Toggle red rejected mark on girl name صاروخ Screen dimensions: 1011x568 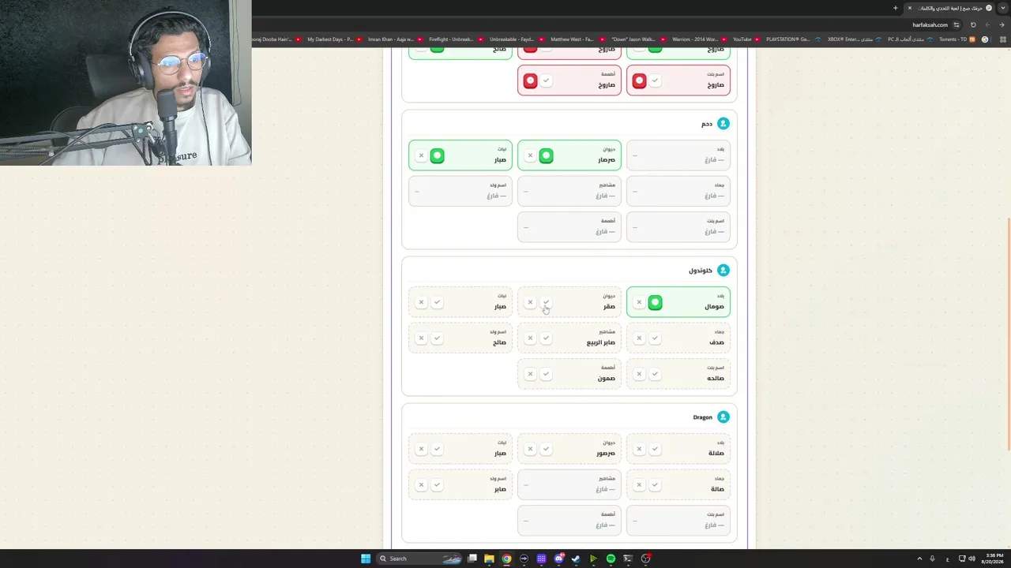click(639, 80)
